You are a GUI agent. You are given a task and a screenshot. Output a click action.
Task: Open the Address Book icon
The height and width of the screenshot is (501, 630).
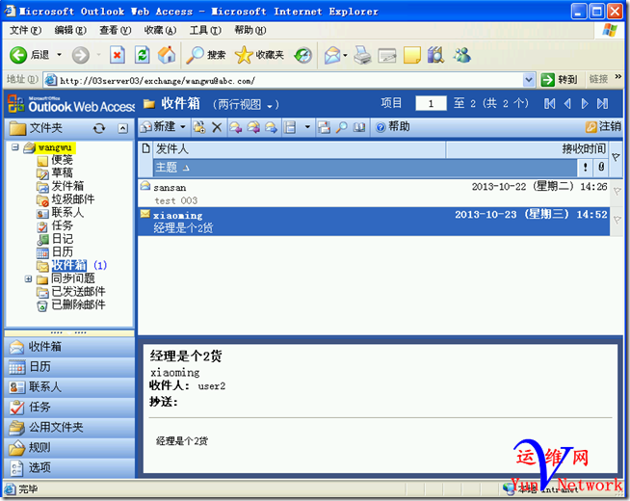pyautogui.click(x=358, y=127)
